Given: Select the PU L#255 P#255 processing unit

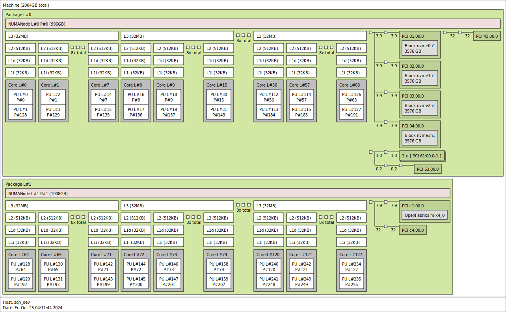Looking at the screenshot, I should 351,282.
